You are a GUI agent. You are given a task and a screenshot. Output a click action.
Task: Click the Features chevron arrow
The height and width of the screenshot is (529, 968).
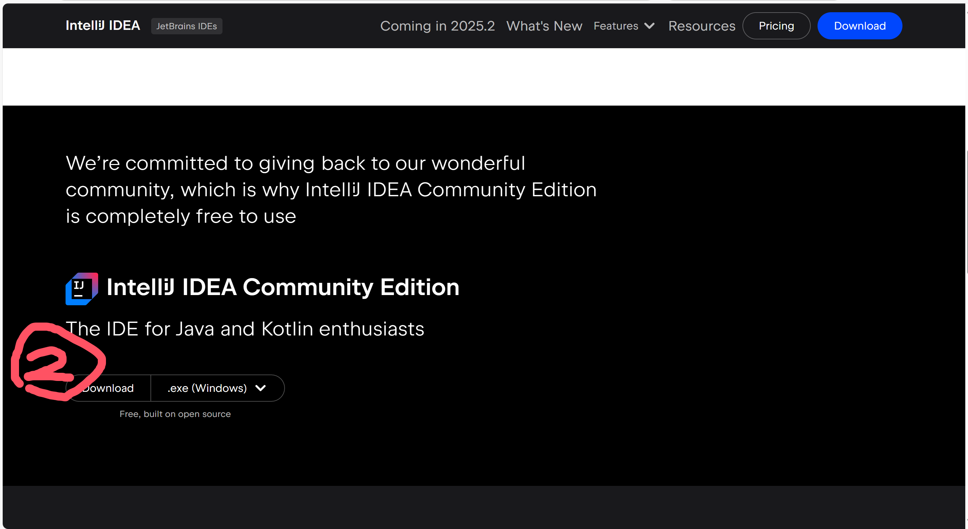649,26
